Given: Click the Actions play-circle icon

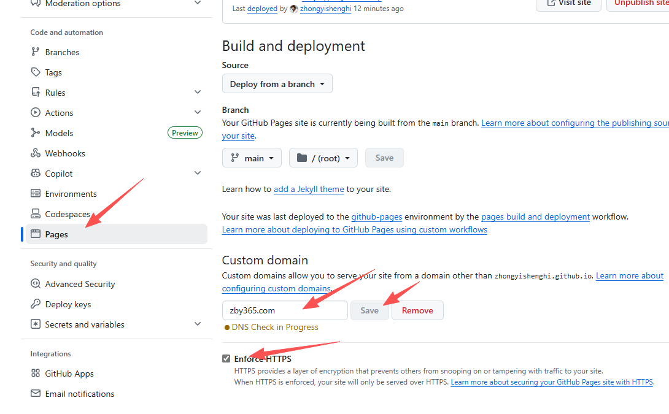Looking at the screenshot, I should click(36, 113).
